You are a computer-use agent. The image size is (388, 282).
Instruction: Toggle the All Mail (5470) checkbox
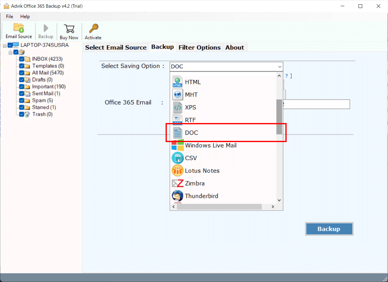(22, 73)
